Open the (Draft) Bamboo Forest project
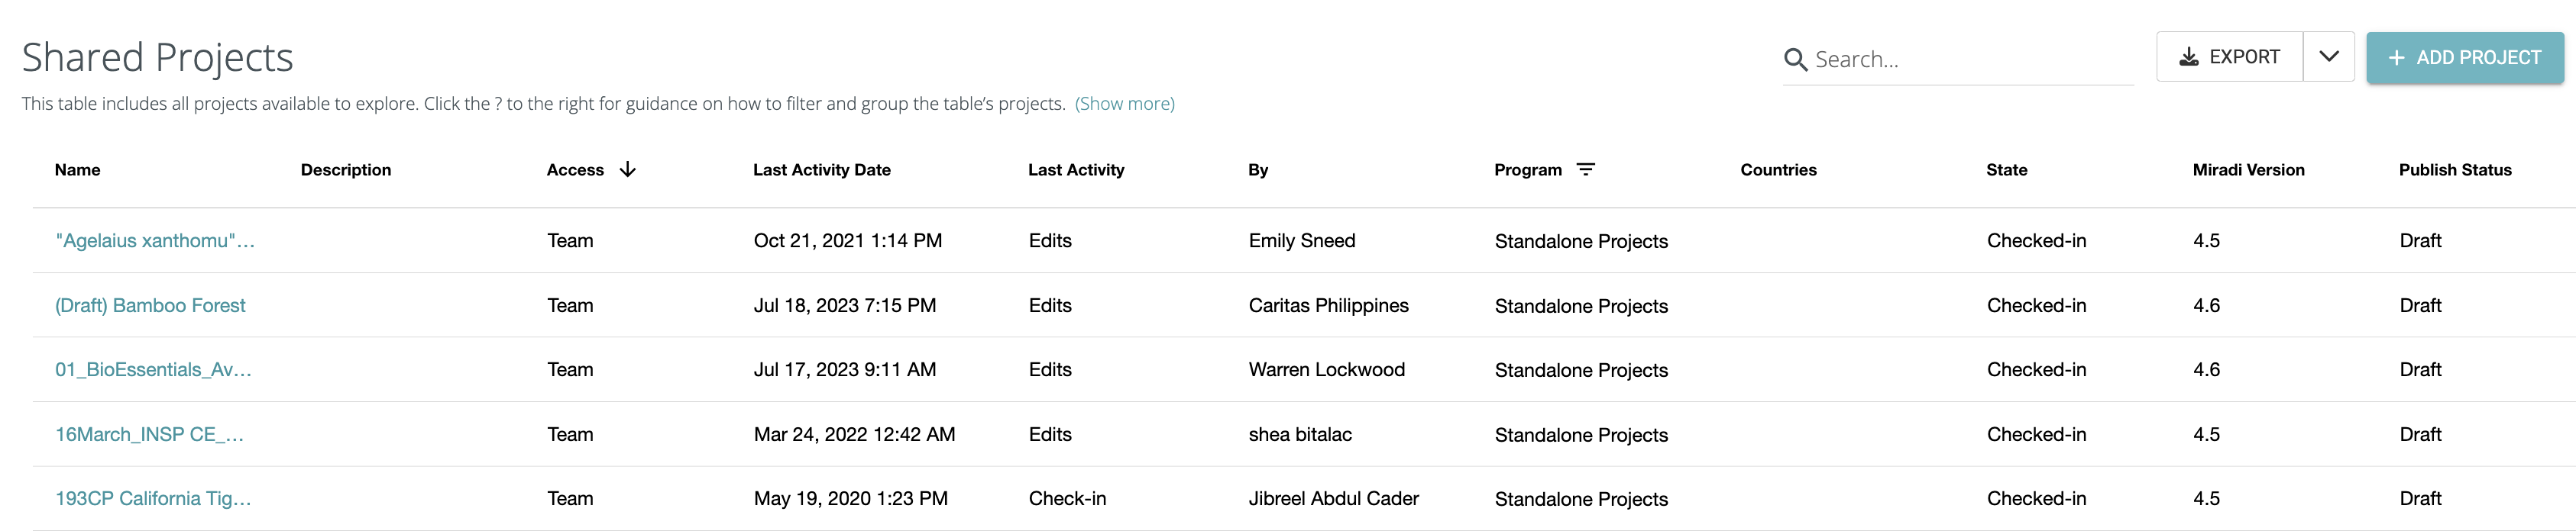 (150, 305)
